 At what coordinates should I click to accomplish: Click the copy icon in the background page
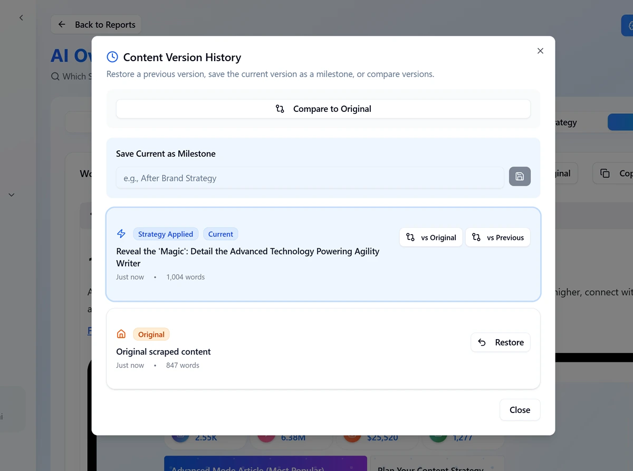tap(605, 173)
